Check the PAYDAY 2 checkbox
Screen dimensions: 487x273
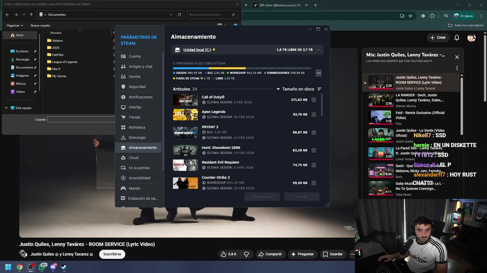tap(314, 132)
